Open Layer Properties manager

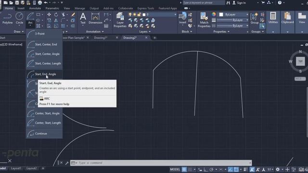coord(120,20)
